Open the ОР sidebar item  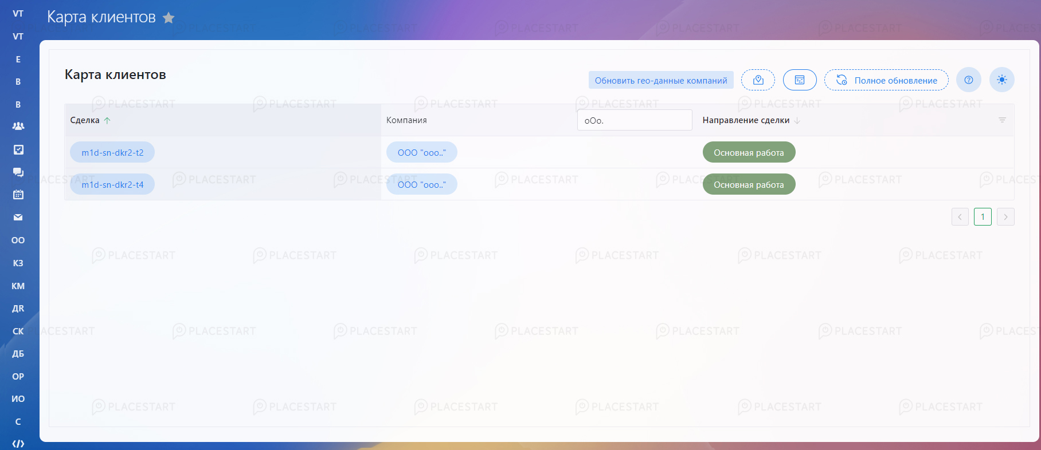pyautogui.click(x=18, y=376)
